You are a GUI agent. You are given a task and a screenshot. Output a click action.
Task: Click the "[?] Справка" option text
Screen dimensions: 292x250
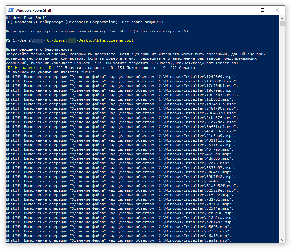pyautogui.click(x=182, y=68)
